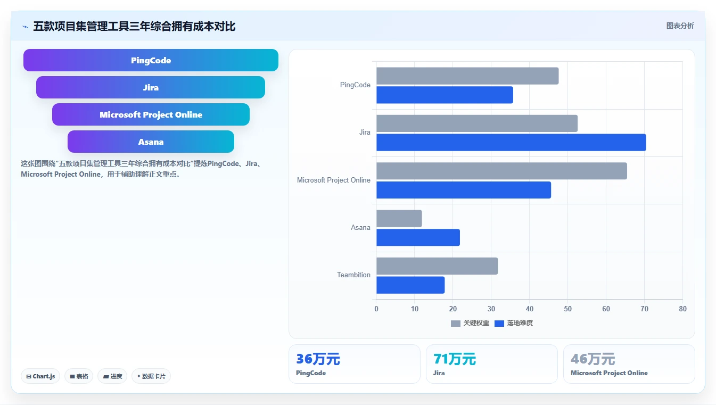
Task: Click Teambition's blue 落地难度 chart bar
Action: (x=410, y=285)
